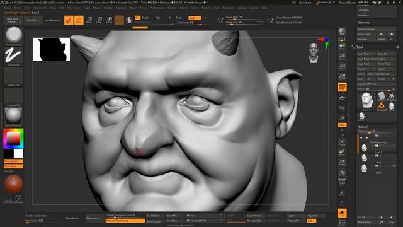
Task: Click the Move view icon in right shelf
Action: click(x=342, y=153)
